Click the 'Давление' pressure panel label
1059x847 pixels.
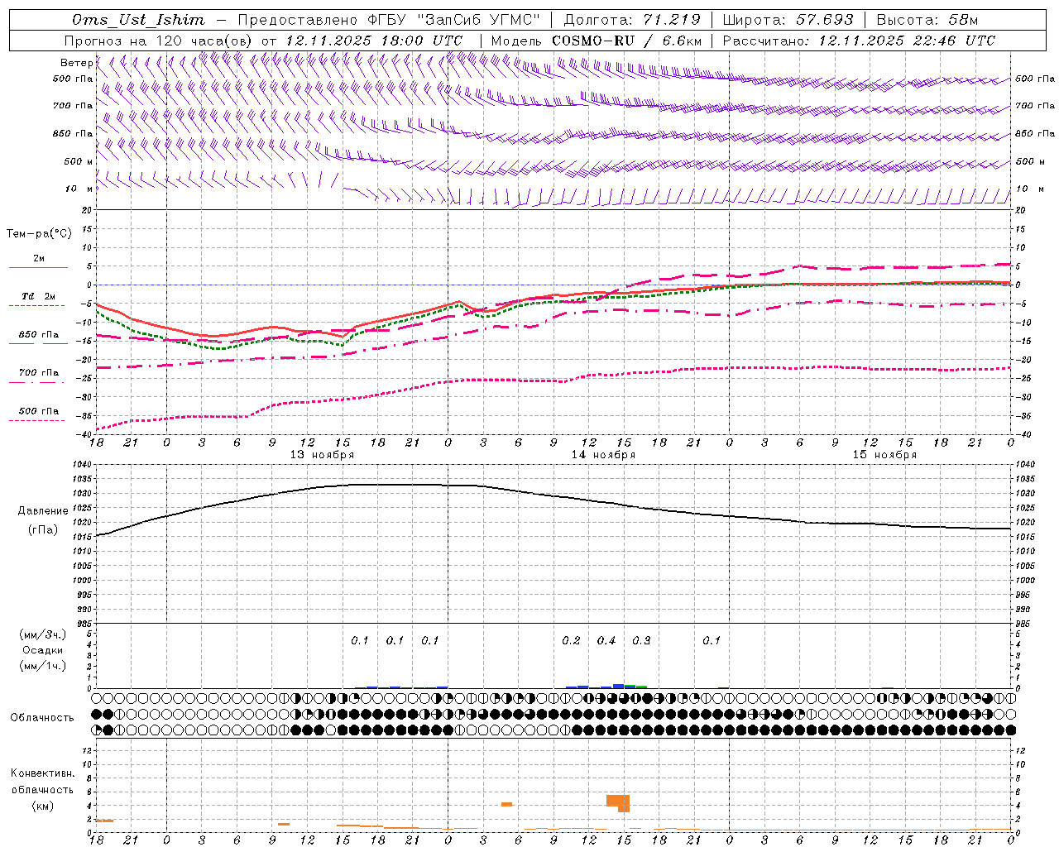coord(43,511)
